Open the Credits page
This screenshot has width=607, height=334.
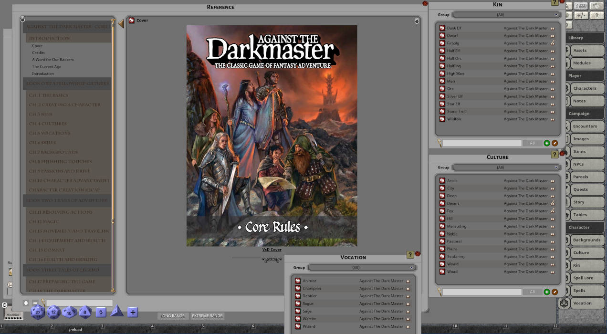39,52
